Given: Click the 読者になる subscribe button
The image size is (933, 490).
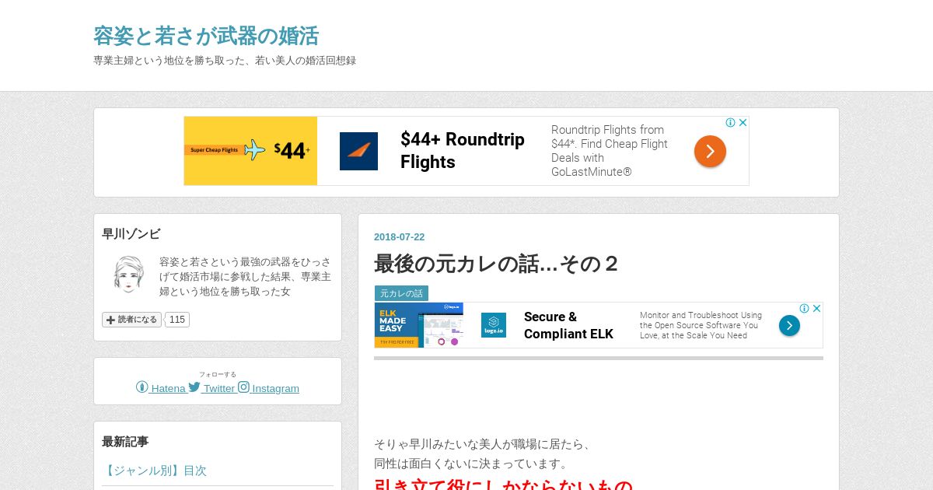Looking at the screenshot, I should 131,320.
